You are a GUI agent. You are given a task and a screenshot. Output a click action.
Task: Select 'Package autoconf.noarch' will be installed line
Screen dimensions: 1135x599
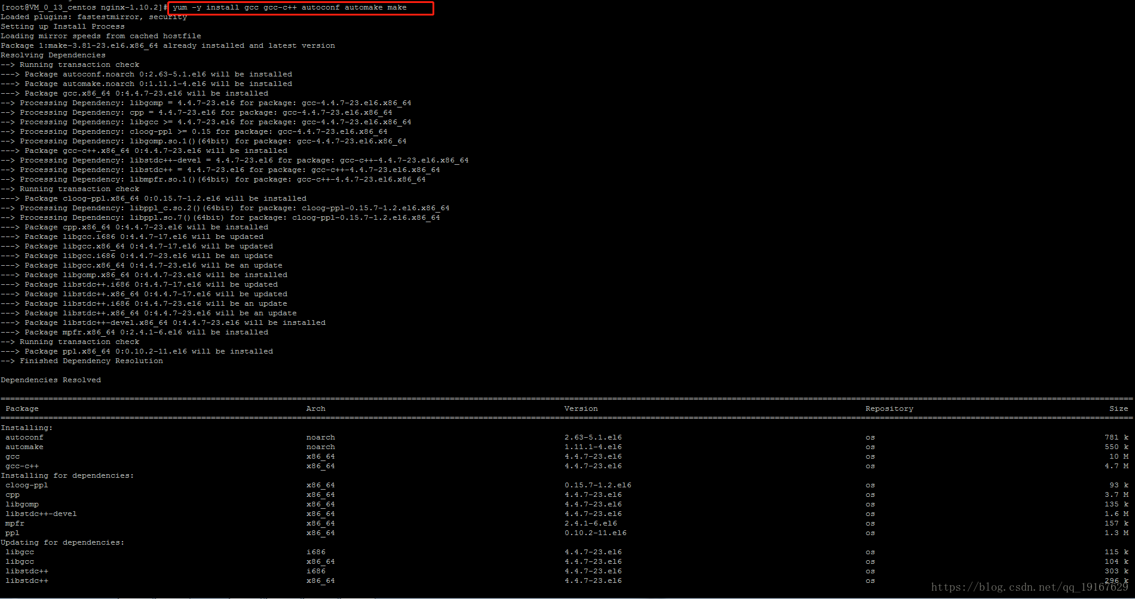(x=146, y=75)
